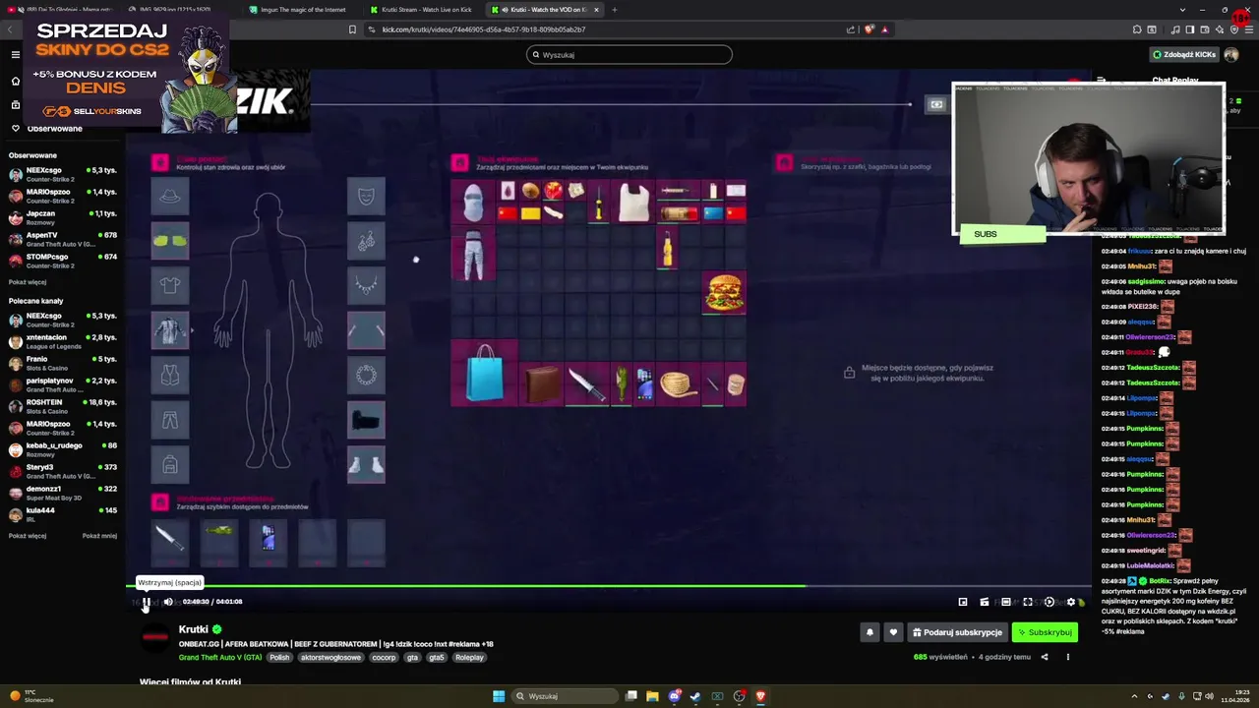Close the Krutki VOD browser tab
1259x708 pixels.
pos(596,10)
